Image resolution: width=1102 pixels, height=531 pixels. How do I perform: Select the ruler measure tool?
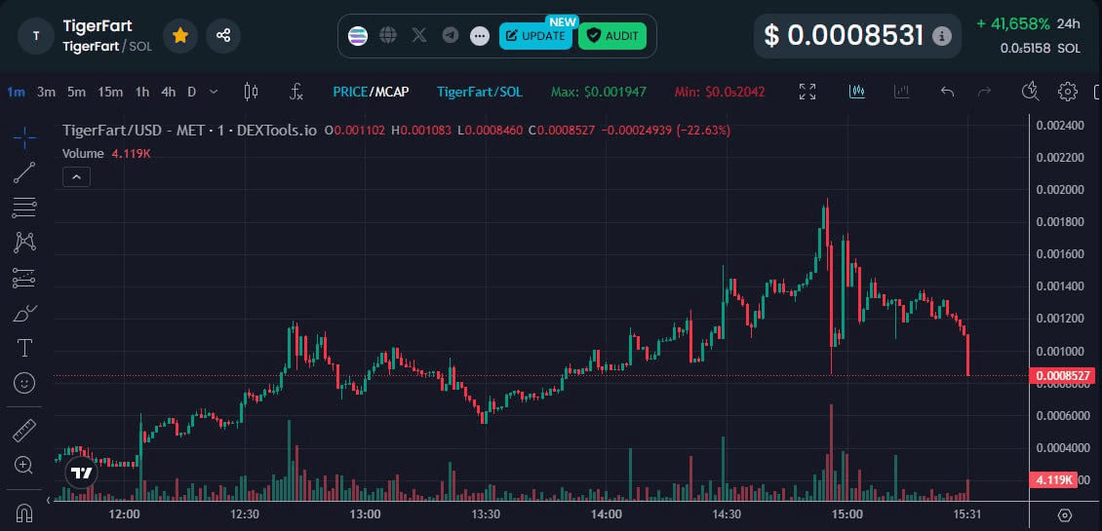coord(24,430)
